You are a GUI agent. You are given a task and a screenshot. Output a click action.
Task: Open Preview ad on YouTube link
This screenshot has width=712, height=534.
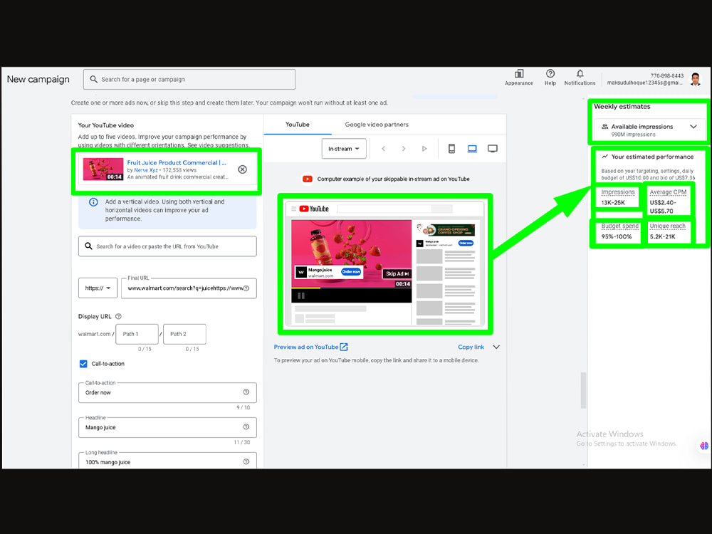click(x=306, y=347)
